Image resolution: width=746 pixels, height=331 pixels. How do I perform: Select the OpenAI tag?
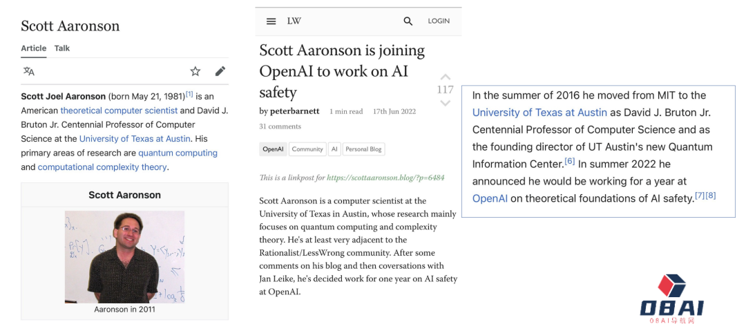coord(273,149)
